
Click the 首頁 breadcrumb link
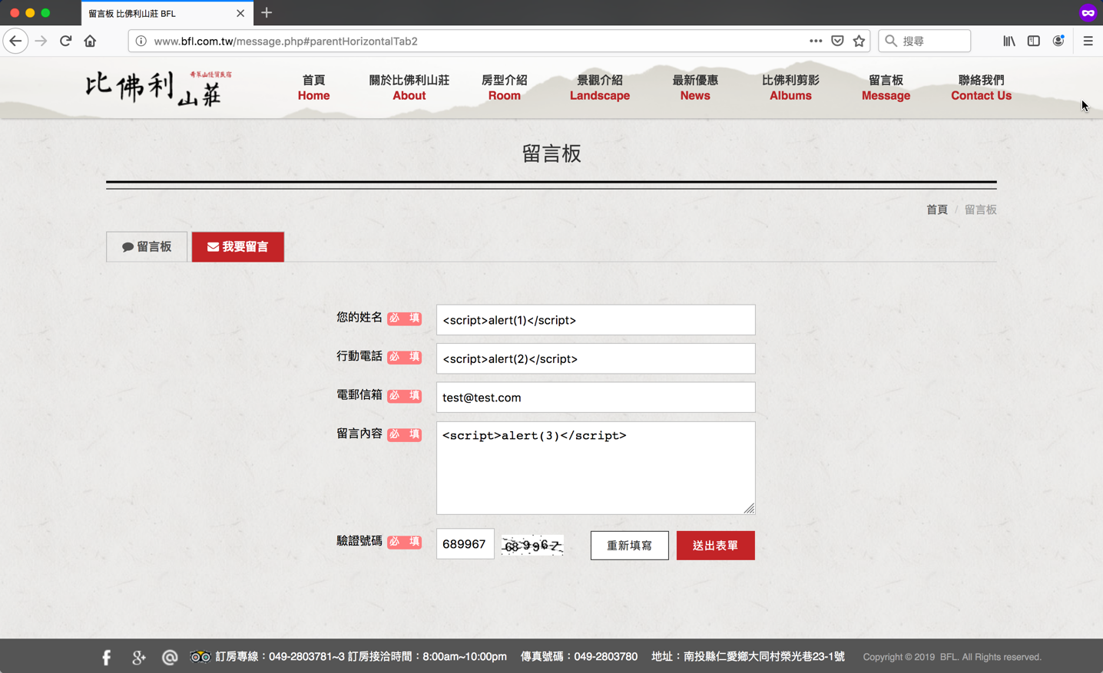[x=936, y=209]
